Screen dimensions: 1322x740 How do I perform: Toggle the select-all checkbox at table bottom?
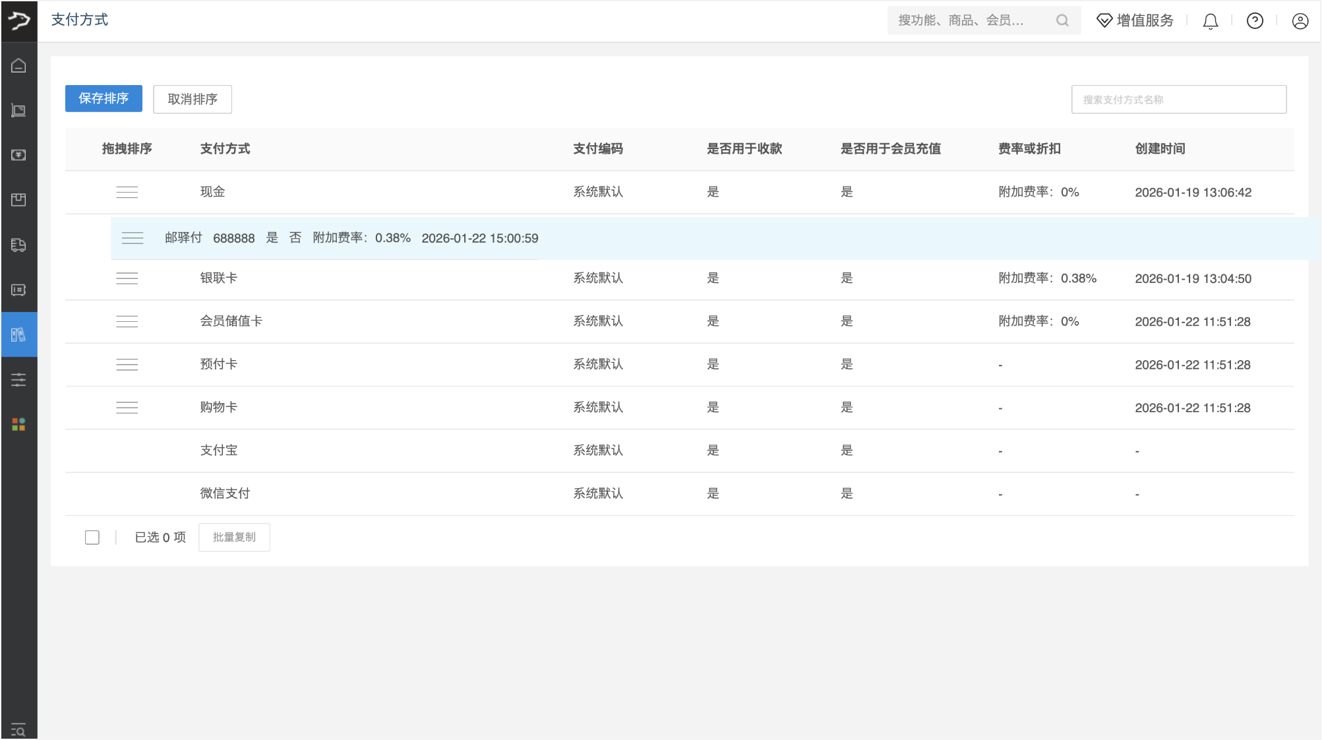[92, 538]
